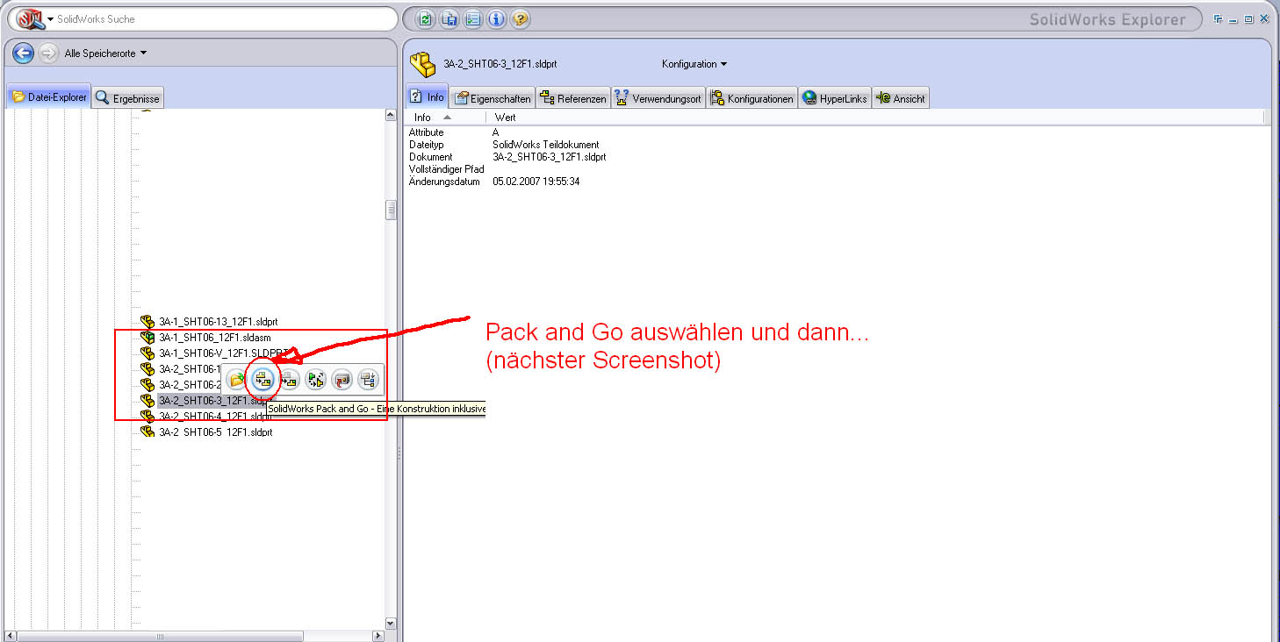Click the large part icon beside file title

tap(423, 63)
